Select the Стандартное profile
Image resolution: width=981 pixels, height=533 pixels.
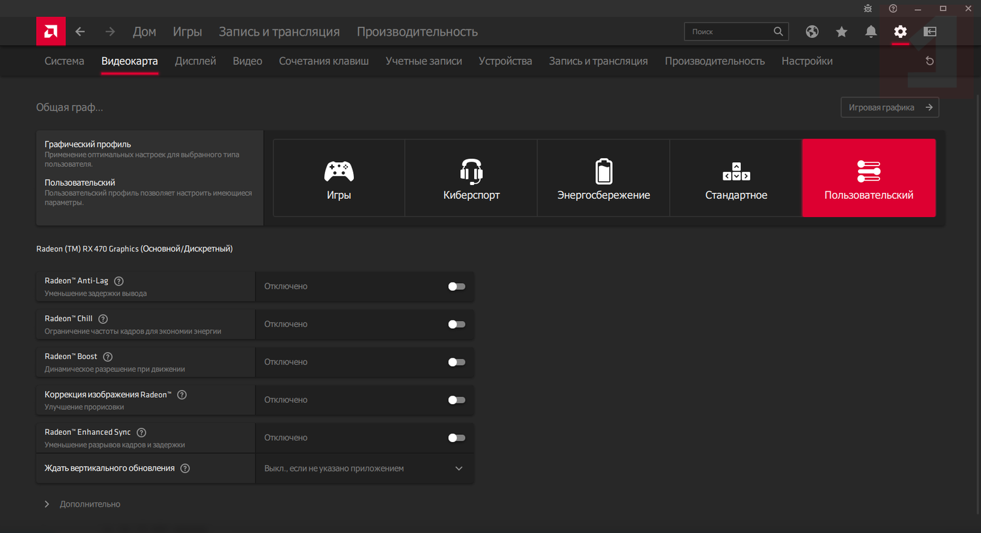(736, 178)
